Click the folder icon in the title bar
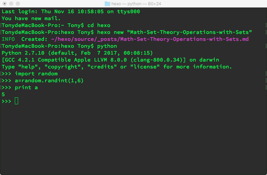Screen dimensions: 267x175 click(107, 4)
